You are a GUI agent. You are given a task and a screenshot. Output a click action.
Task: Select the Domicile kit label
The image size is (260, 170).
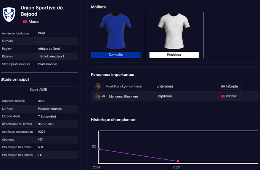point(116,55)
